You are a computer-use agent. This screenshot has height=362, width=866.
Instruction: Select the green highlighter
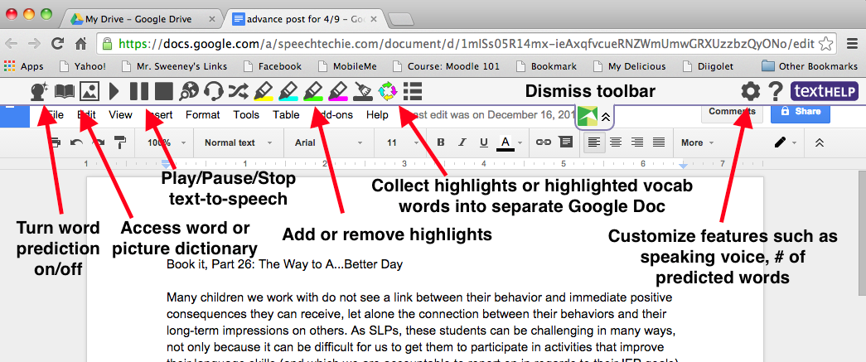pyautogui.click(x=313, y=92)
